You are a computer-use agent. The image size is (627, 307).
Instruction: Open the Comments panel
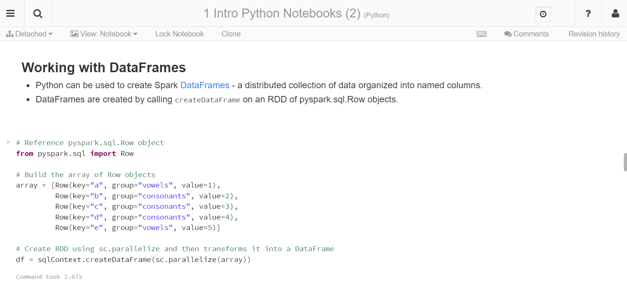point(526,34)
